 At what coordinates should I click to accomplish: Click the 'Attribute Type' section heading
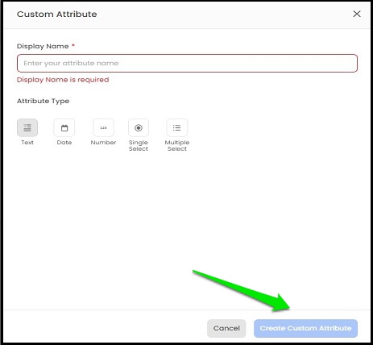[x=43, y=101]
